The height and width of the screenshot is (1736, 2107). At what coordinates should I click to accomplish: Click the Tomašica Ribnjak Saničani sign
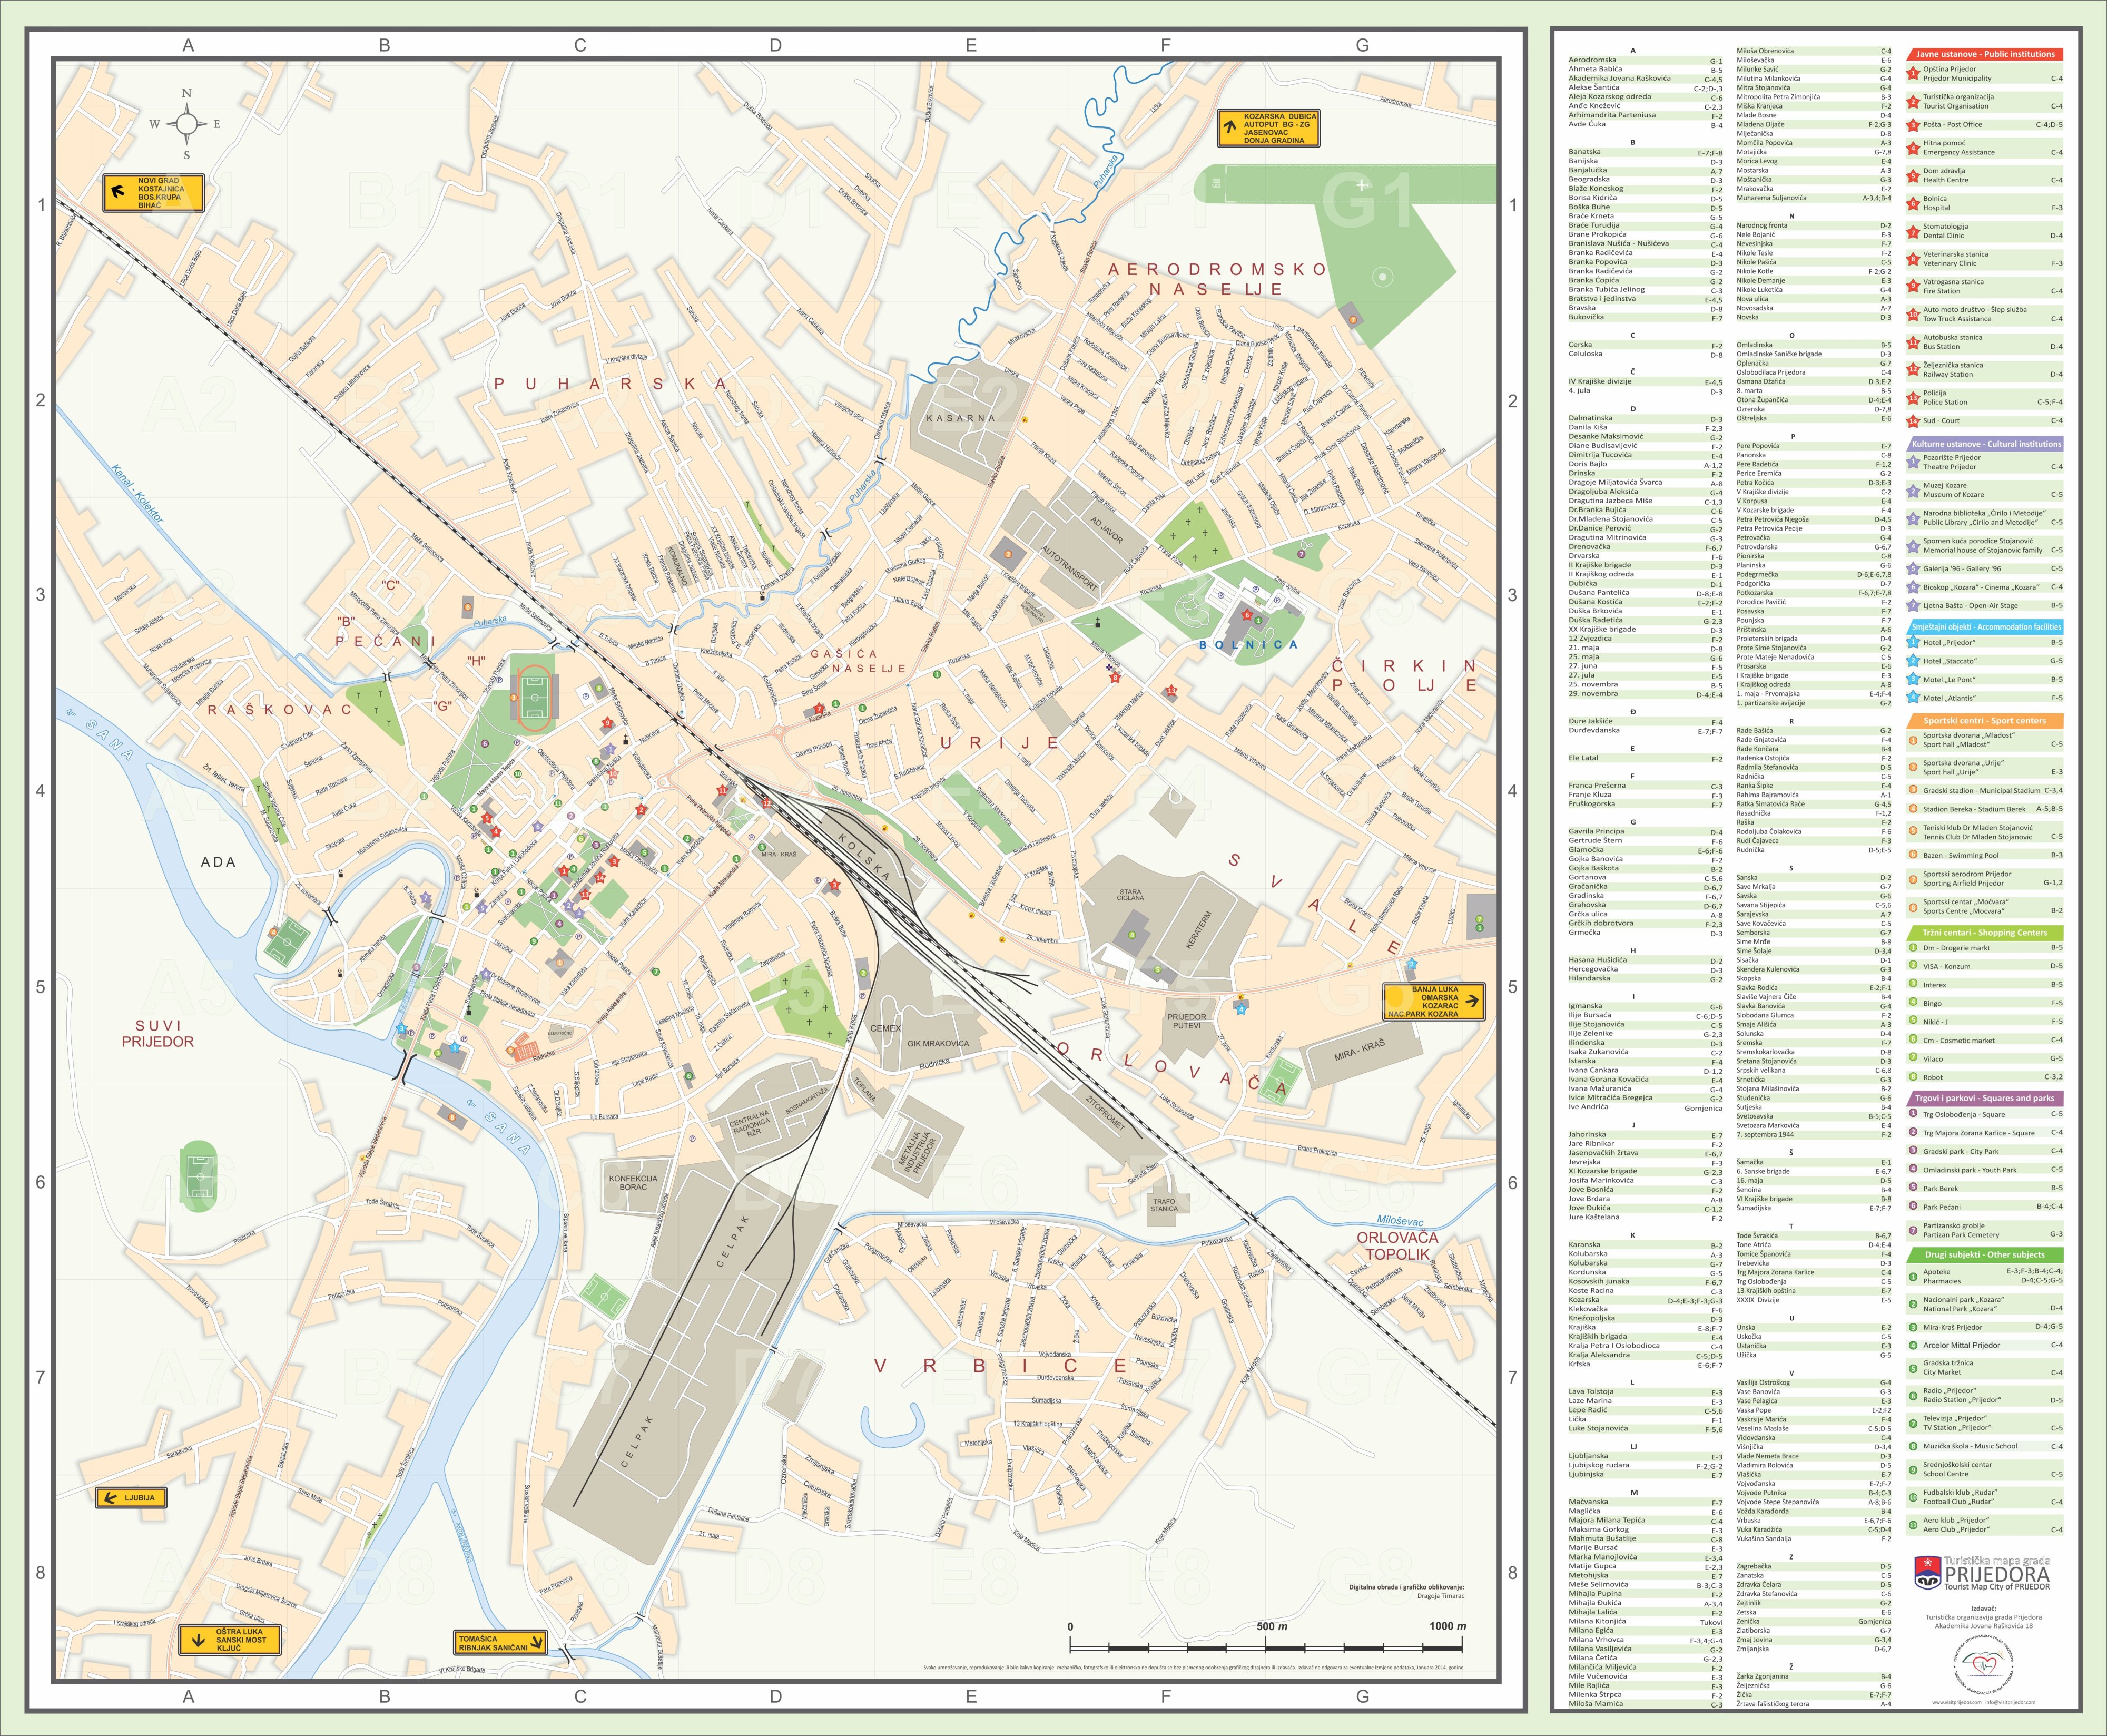pyautogui.click(x=500, y=1643)
